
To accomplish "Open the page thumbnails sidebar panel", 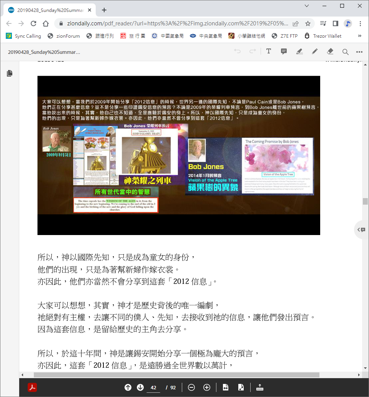I will click(x=10, y=73).
